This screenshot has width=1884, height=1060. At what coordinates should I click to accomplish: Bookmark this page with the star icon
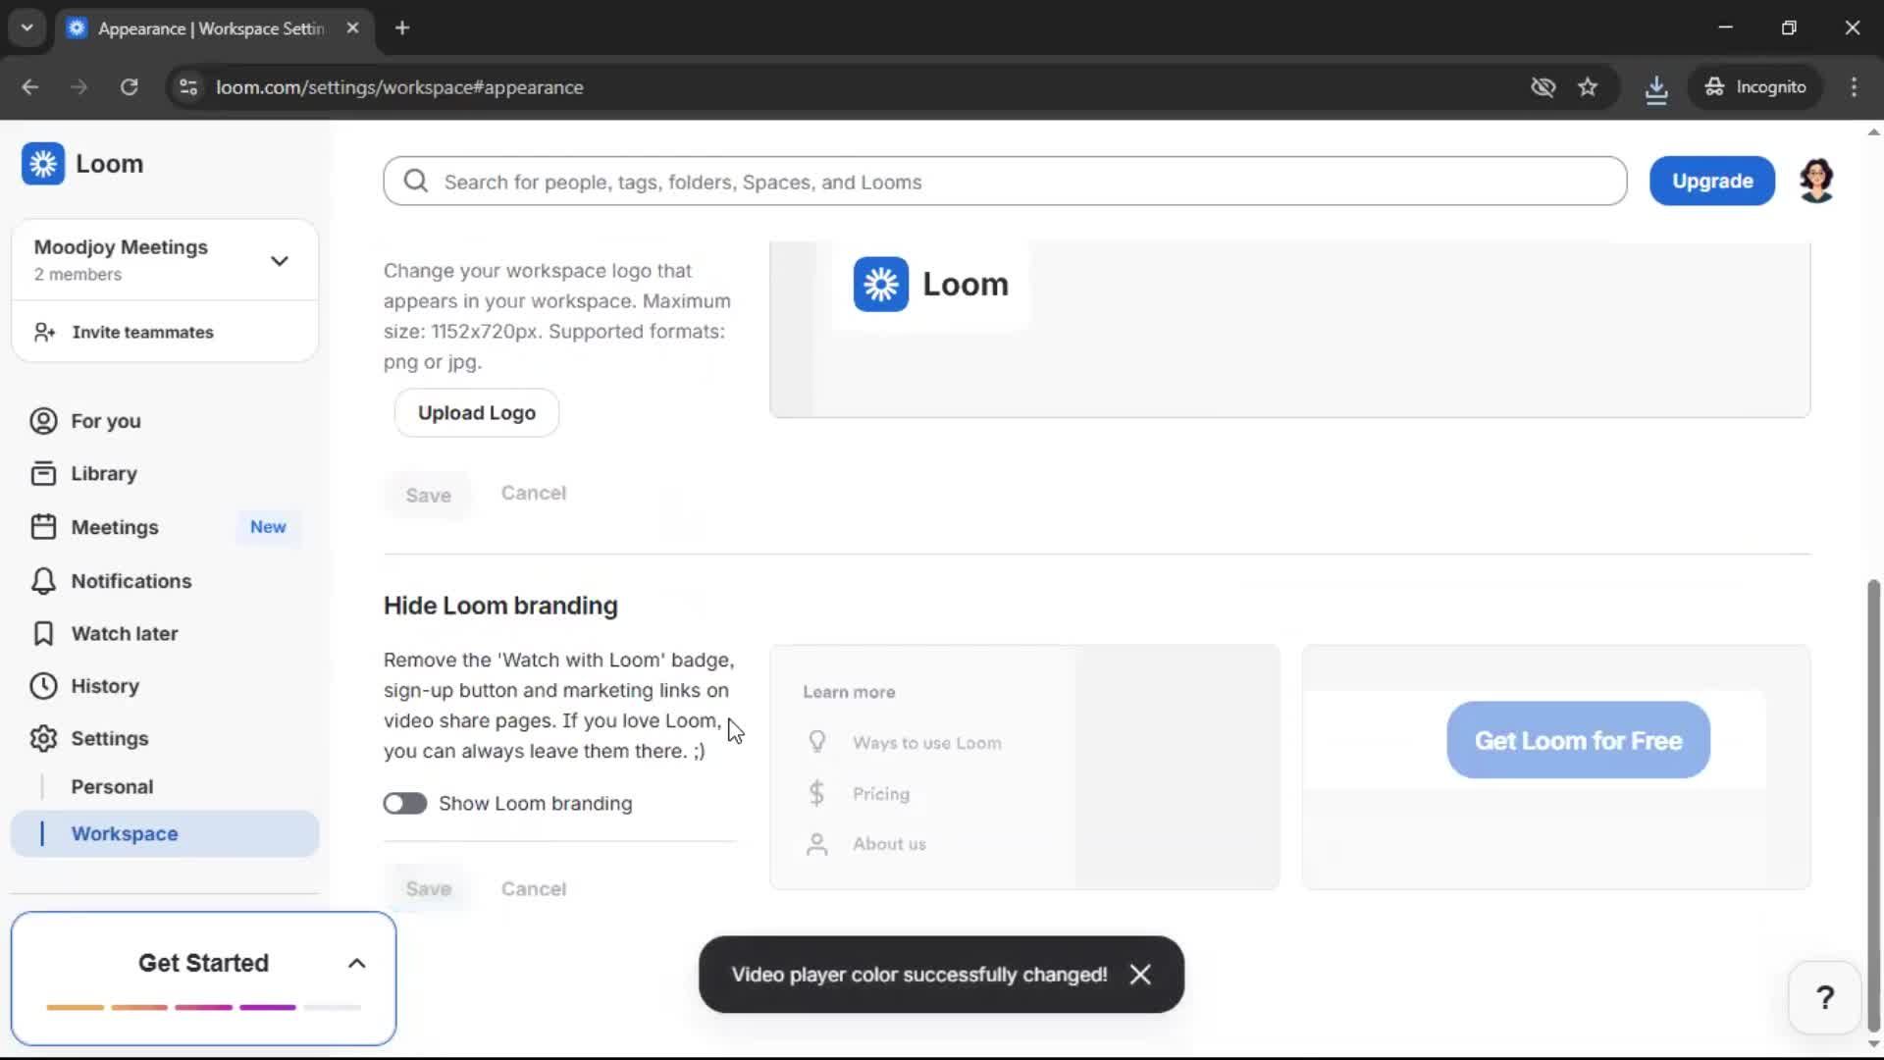point(1588,87)
